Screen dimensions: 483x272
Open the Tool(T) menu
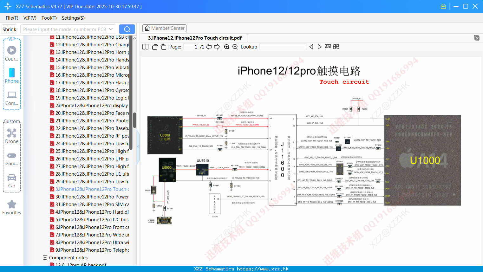(x=49, y=18)
